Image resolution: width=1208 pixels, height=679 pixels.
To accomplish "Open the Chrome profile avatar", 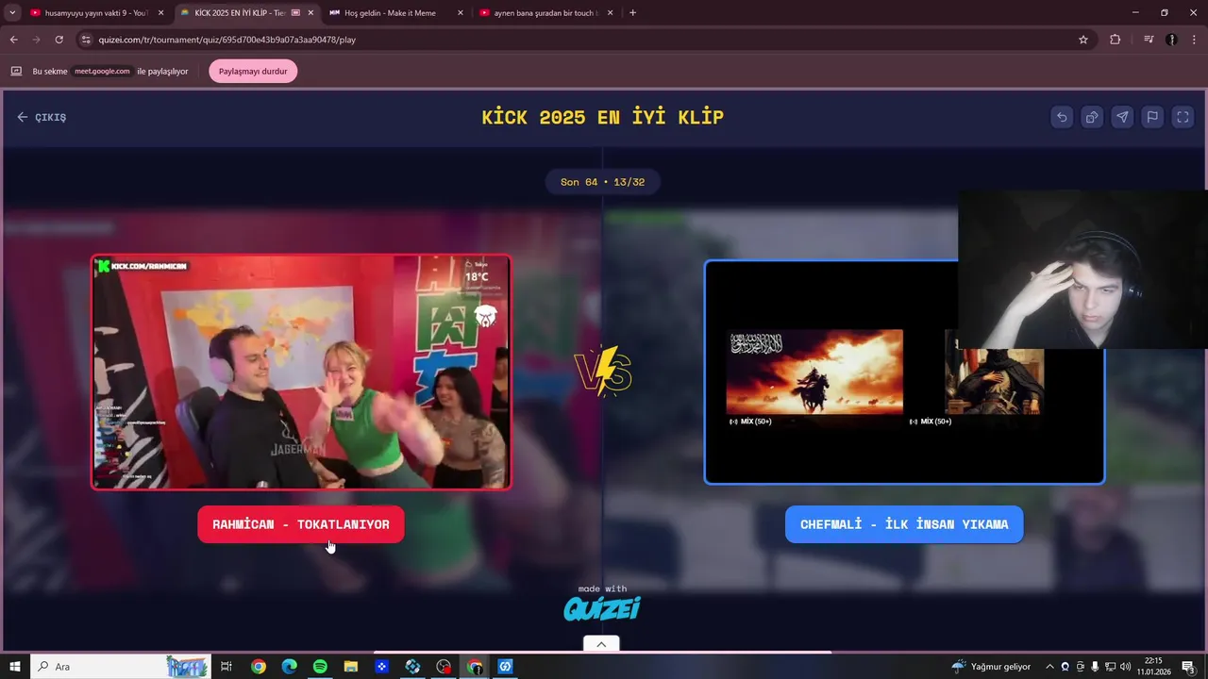I will click(x=1171, y=40).
